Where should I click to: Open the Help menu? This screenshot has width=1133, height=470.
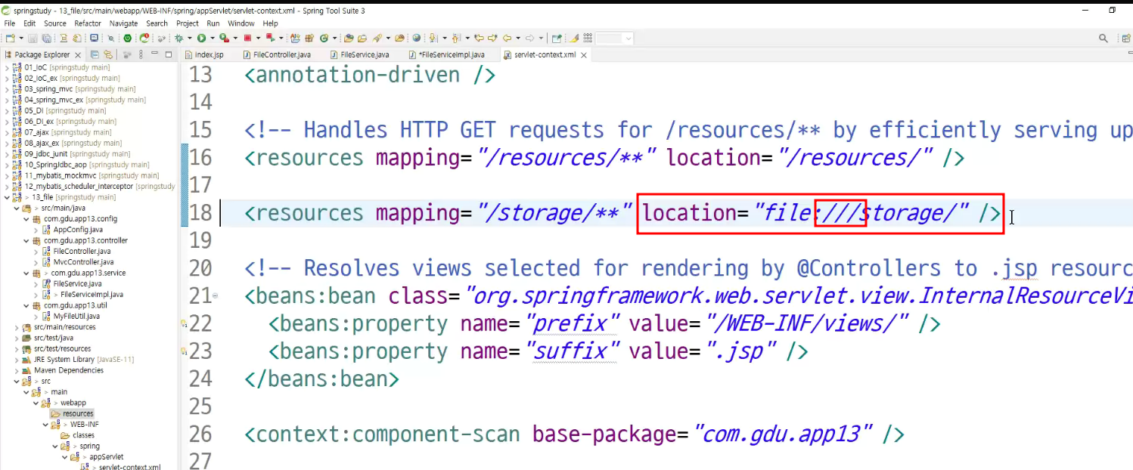(x=270, y=23)
